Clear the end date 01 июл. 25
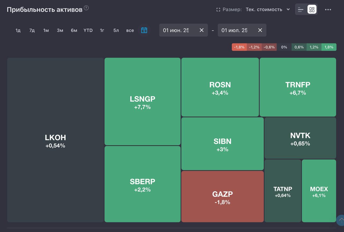Viewport: 344px width, 232px height. (260, 30)
